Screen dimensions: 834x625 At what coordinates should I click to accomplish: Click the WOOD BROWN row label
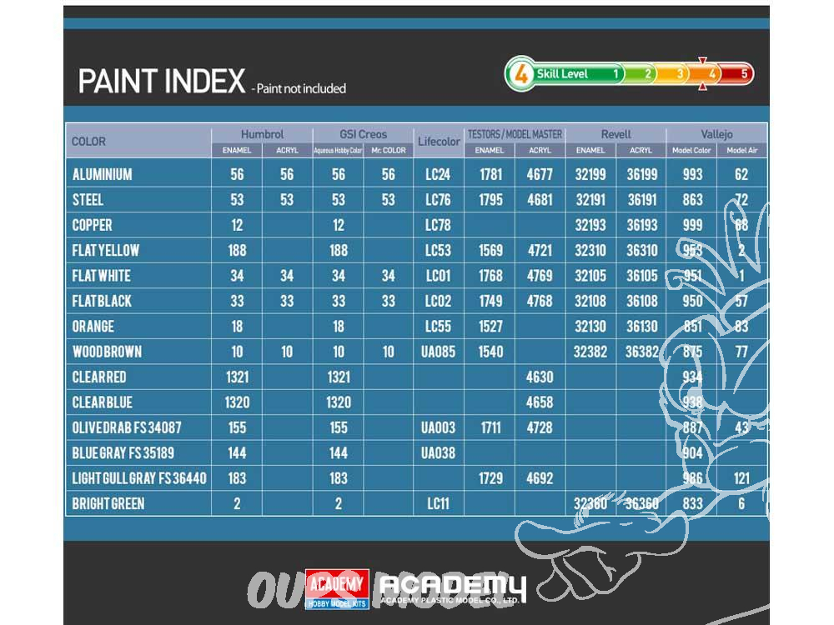[x=107, y=352]
